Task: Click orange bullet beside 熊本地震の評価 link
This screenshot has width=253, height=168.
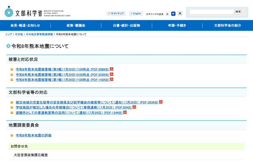Action: click(x=12, y=135)
